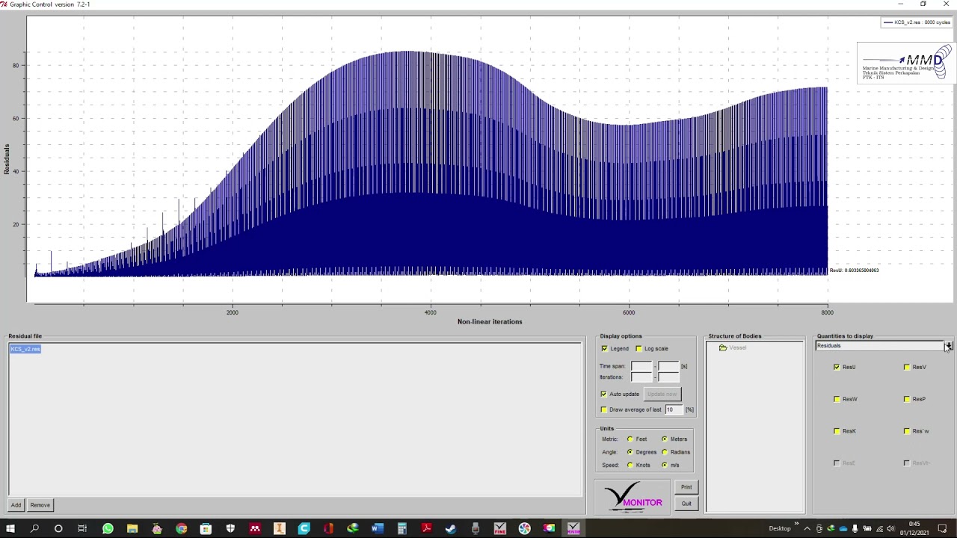Open the OneDrive cloud tray icon
Screen dimensions: 957x538
[843, 529]
